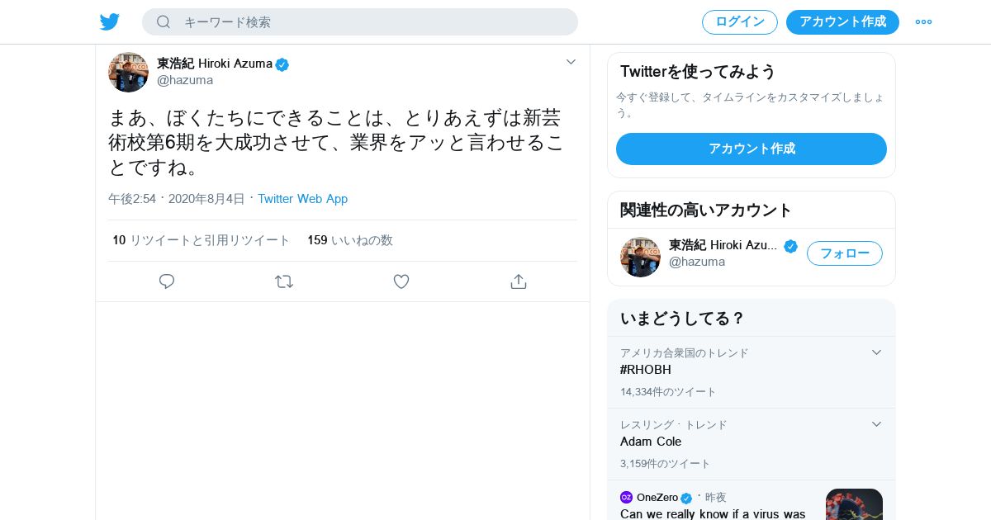Image resolution: width=991 pixels, height=520 pixels.
Task: Click the ログイン button
Action: [739, 22]
